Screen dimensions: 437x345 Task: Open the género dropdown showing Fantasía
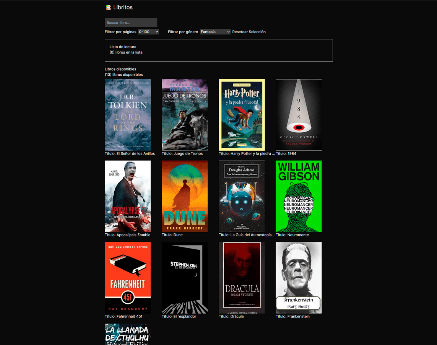(215, 32)
